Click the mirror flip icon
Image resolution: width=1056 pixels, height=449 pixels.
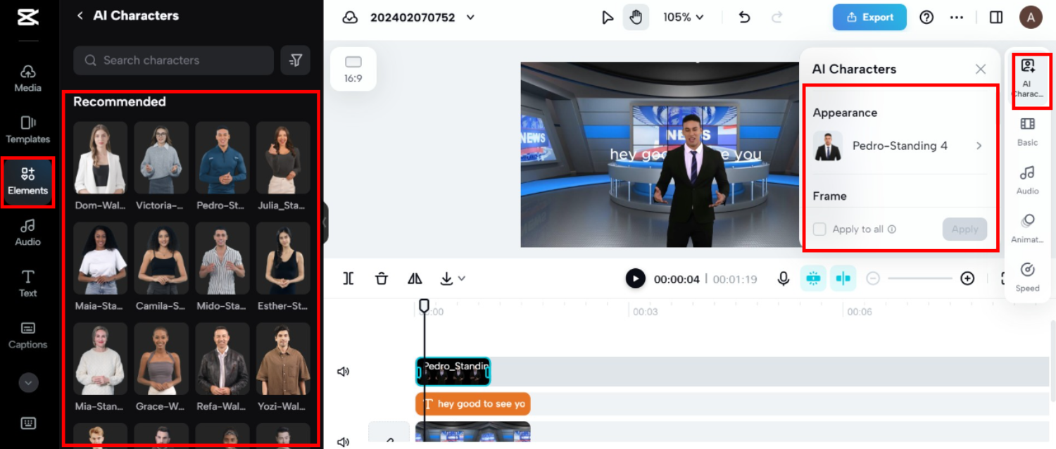(x=415, y=279)
